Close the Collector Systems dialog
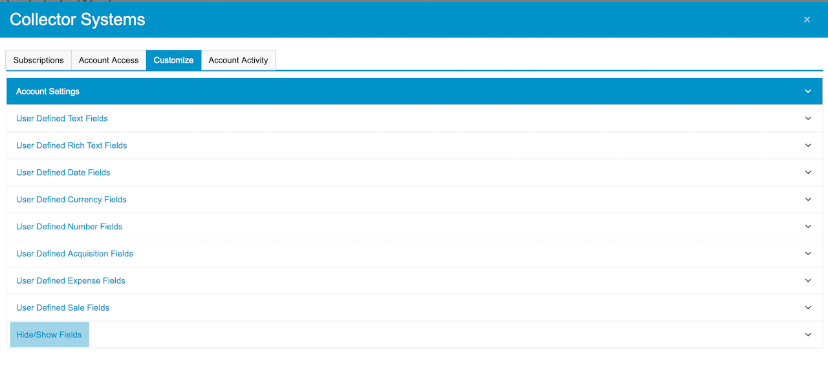Viewport: 828px width, 365px height. (807, 19)
